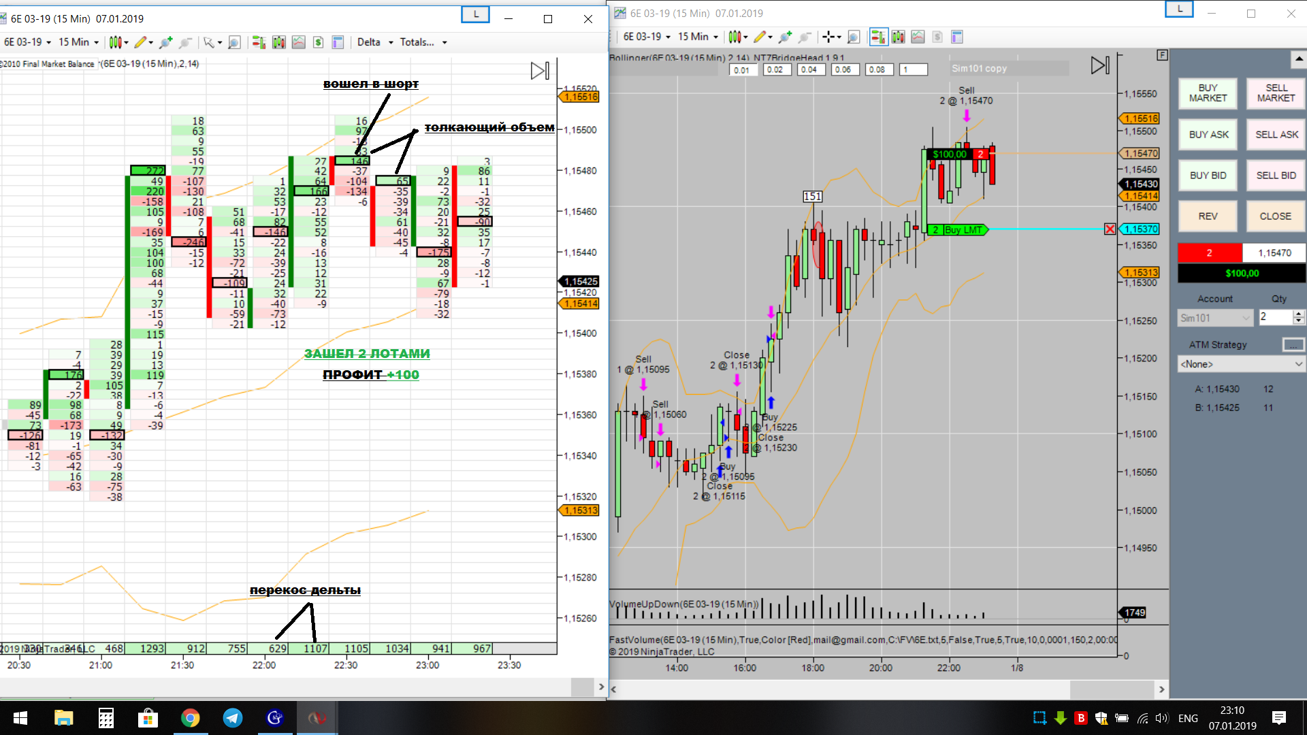
Task: Open 15 Min interval selector in right chart
Action: (x=698, y=37)
